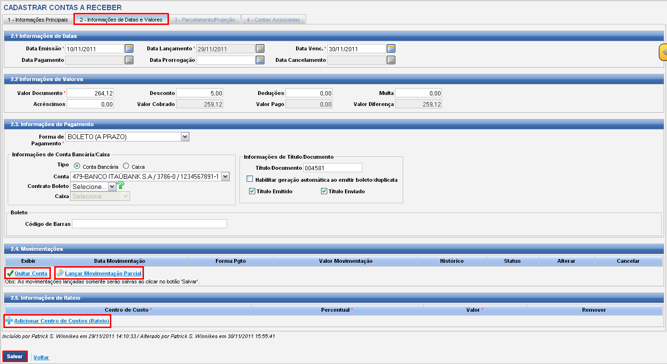Click the Valor Documento field
This screenshot has width=667, height=364.
[90, 93]
